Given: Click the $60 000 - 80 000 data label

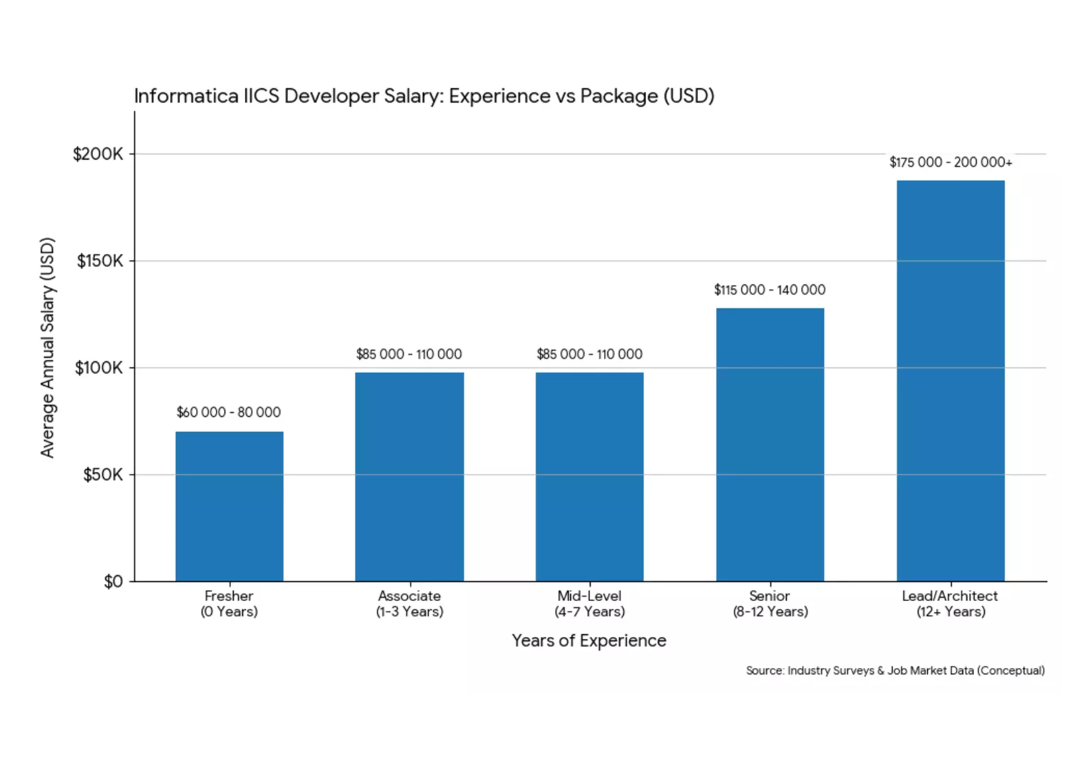Looking at the screenshot, I should (x=229, y=412).
